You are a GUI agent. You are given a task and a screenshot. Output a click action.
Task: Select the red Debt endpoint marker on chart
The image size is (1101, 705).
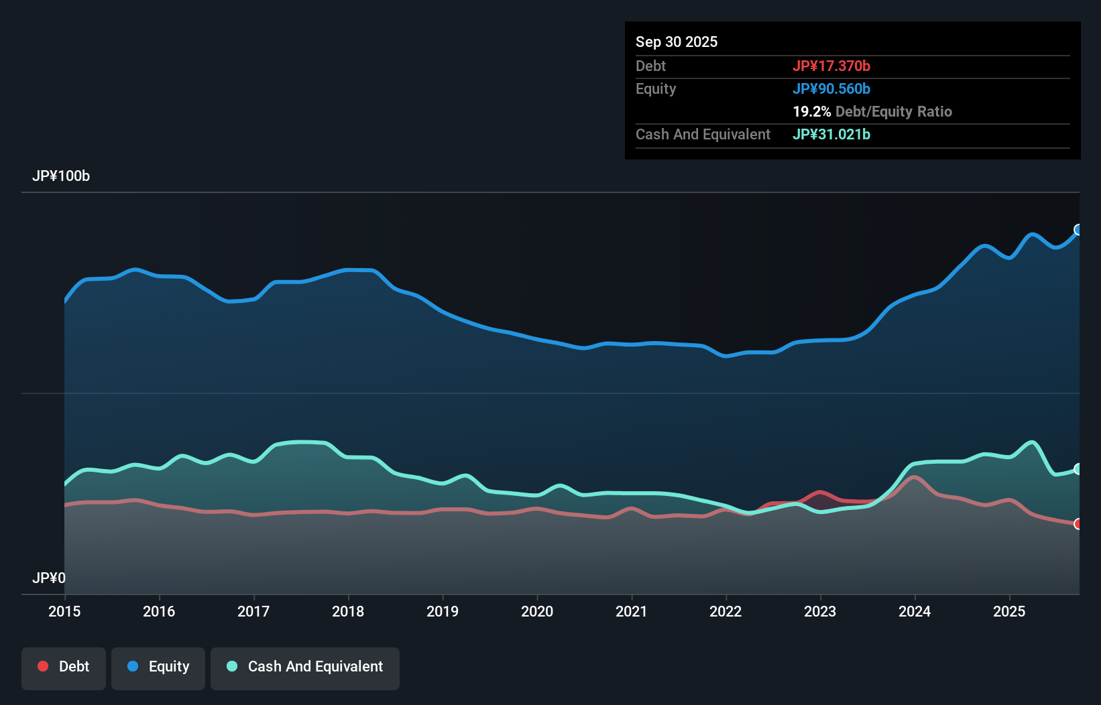click(1078, 523)
